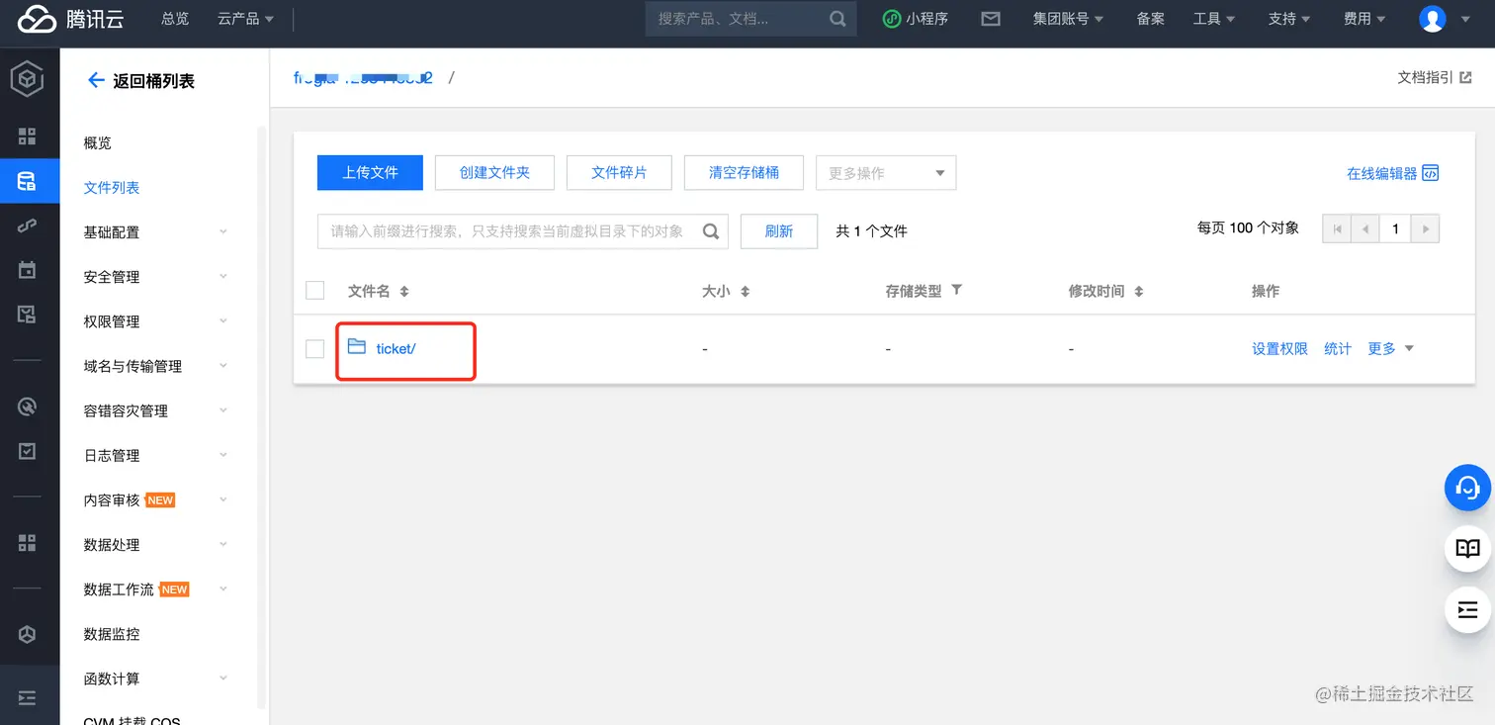Open the dashboard grid icon in the sidebar
The height and width of the screenshot is (725, 1495).
coord(28,136)
